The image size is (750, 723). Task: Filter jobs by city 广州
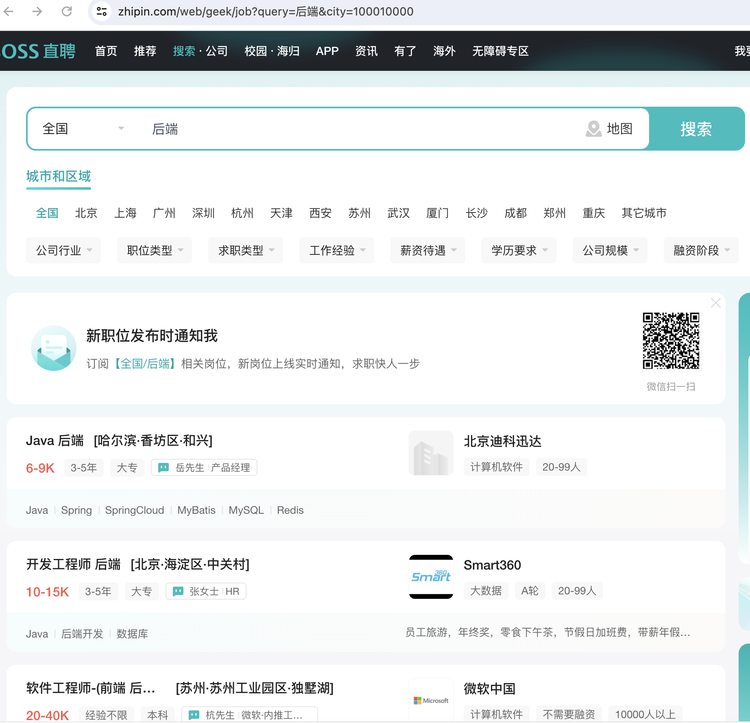coord(164,213)
